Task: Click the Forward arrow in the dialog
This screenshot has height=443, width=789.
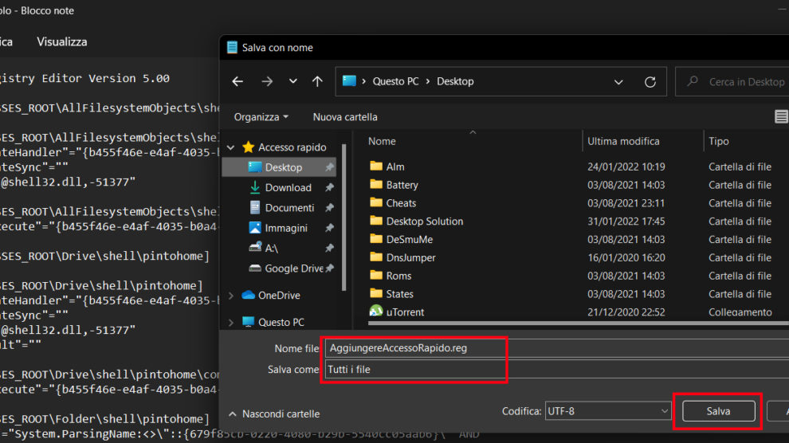Action: pos(267,81)
